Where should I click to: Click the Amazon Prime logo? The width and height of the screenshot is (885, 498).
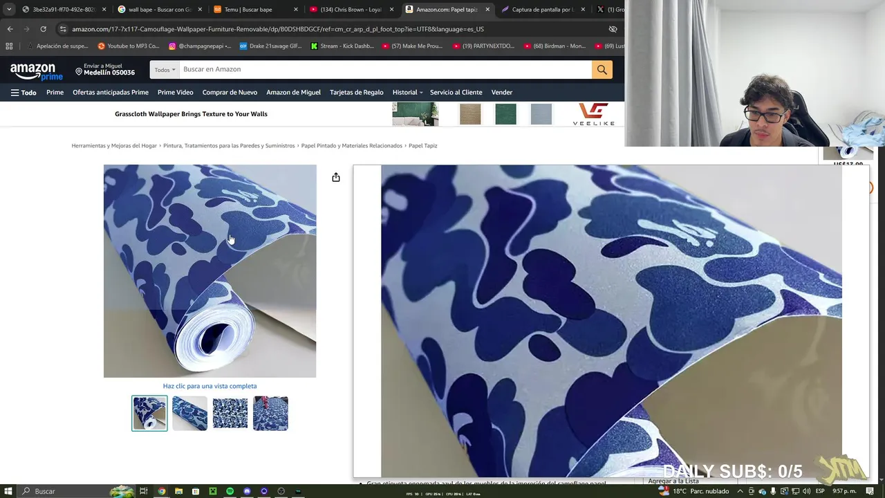click(x=36, y=71)
